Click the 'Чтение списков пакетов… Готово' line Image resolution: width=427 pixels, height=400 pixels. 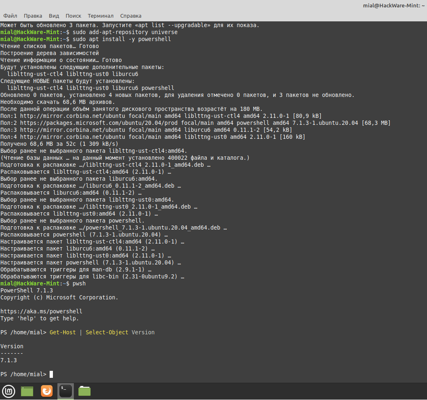(50, 46)
